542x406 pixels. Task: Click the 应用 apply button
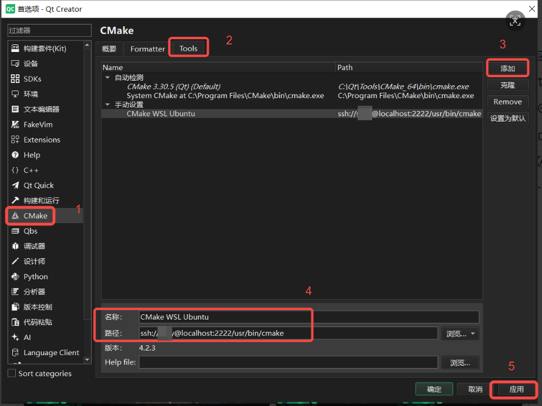(x=516, y=389)
